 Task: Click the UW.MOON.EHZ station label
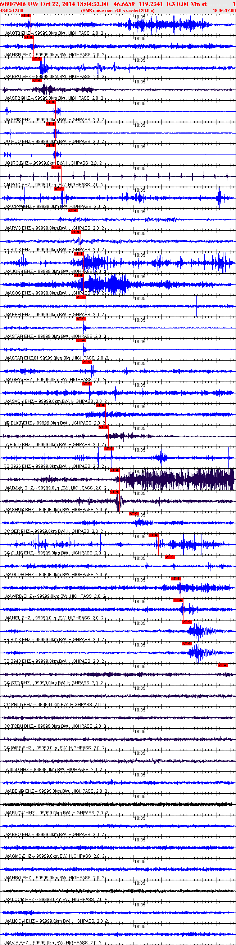(56, 921)
